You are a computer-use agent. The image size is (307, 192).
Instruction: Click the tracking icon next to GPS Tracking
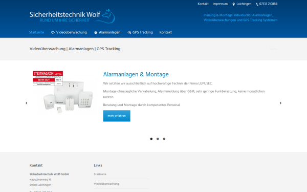(x=129, y=33)
